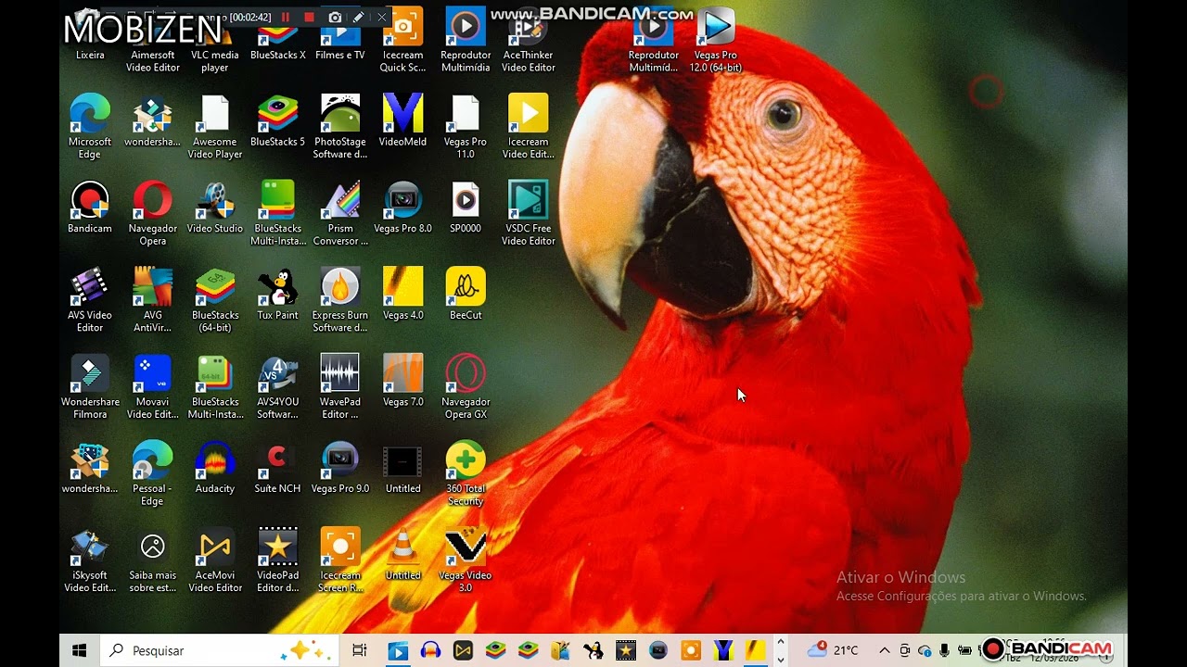
Task: Launch VideoMeld desktop icon
Action: point(402,121)
